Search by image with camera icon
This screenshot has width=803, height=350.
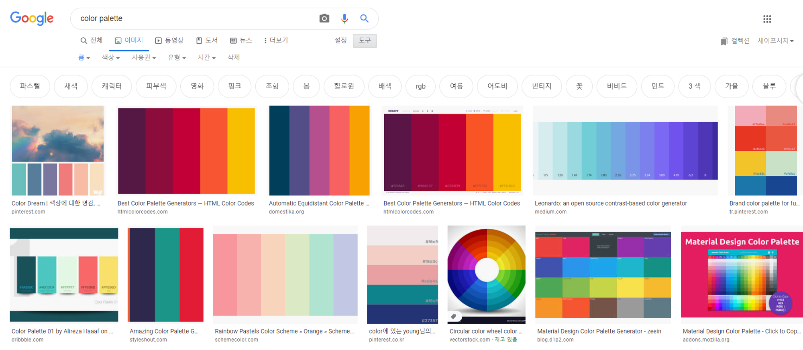pos(324,18)
